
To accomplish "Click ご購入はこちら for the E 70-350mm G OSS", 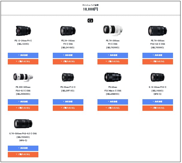I will point(23,154).
